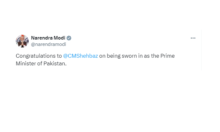The image size is (220, 132).
Task: Open Narendra Modi's profile picture
Action: 22,41
